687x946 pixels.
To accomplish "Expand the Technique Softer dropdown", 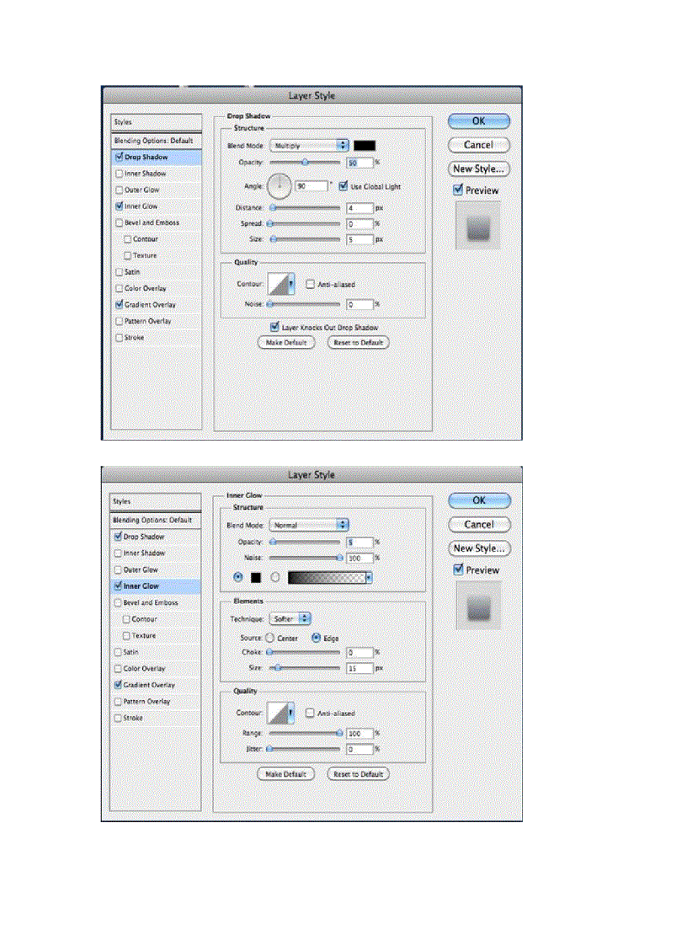I will 292,618.
